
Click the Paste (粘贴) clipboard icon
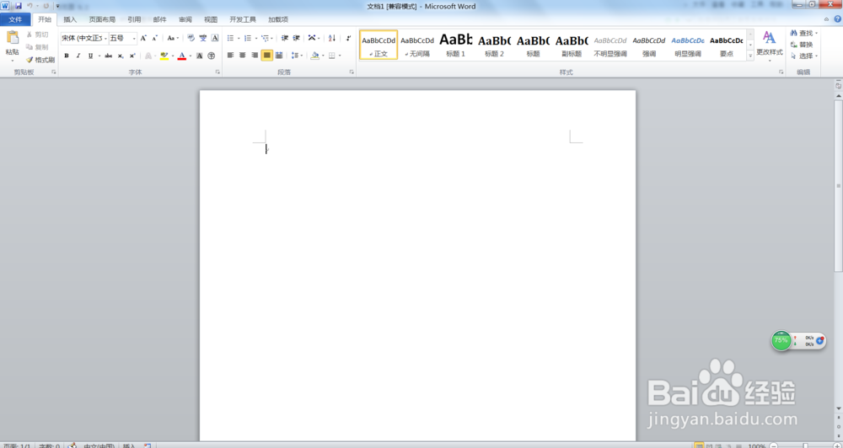(x=12, y=38)
